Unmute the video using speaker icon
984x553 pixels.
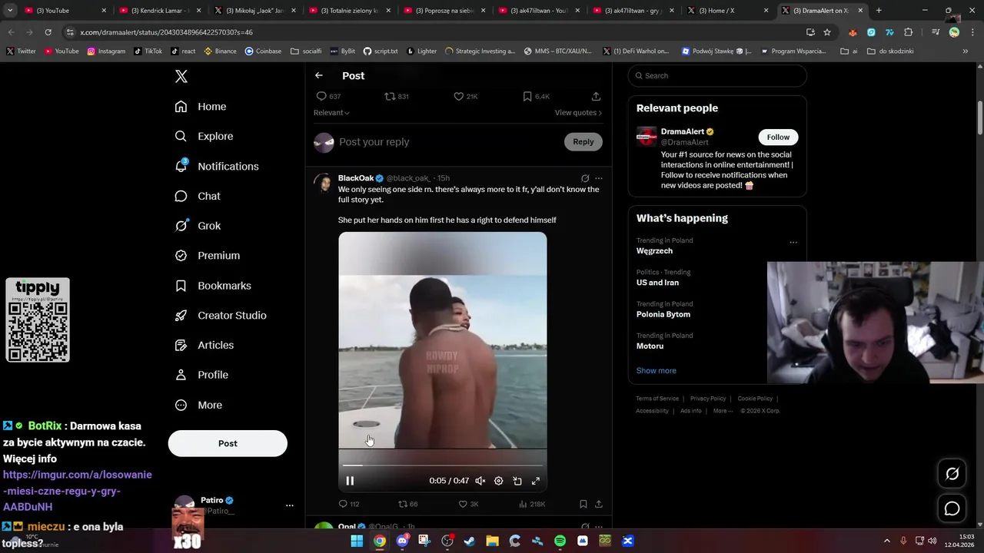pyautogui.click(x=480, y=481)
